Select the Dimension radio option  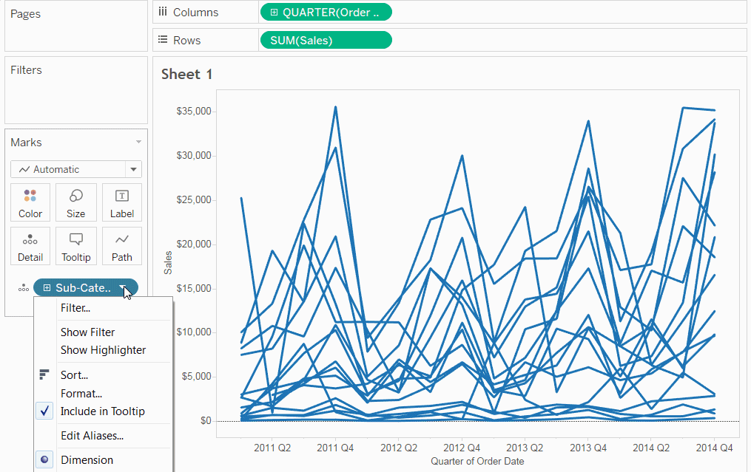pos(44,459)
